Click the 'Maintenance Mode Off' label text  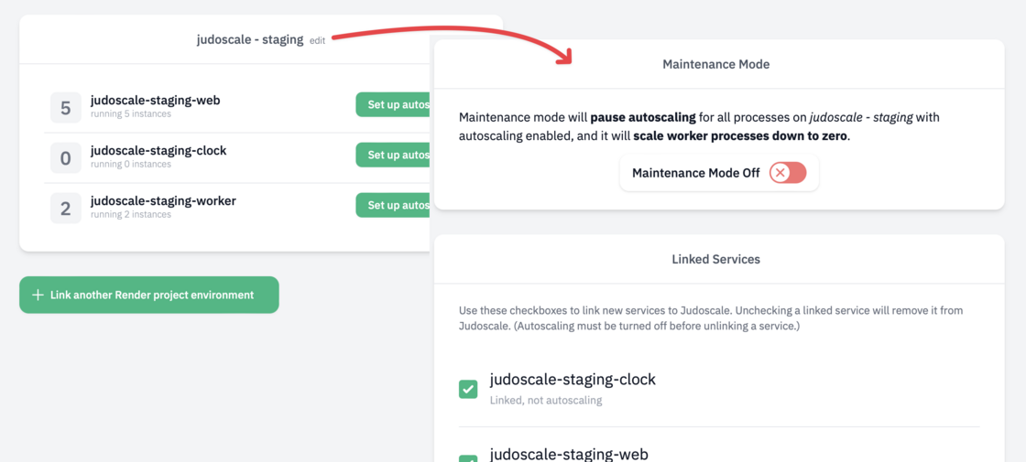point(695,173)
